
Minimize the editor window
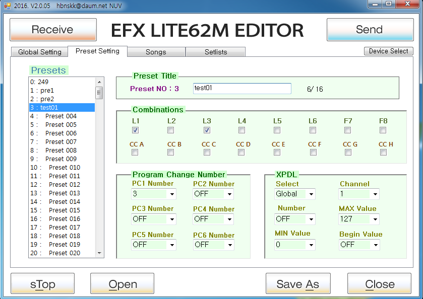pyautogui.click(x=375, y=4)
